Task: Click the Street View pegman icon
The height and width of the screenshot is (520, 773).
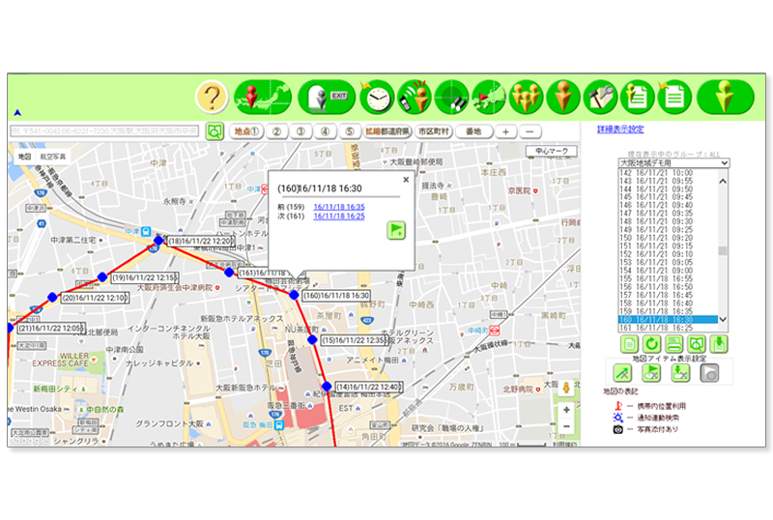Action: 566,388
